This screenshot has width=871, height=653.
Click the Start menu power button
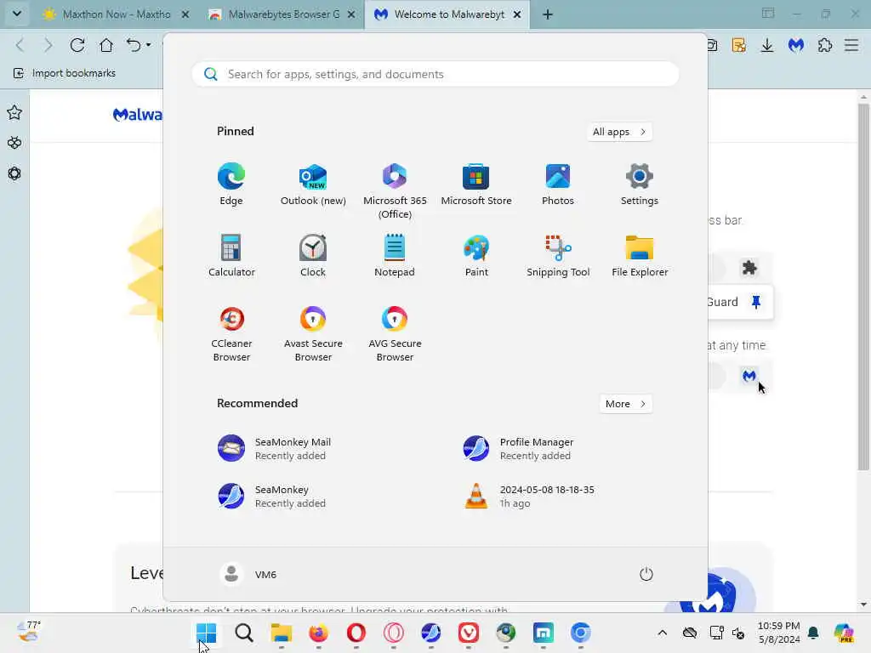pyautogui.click(x=646, y=574)
